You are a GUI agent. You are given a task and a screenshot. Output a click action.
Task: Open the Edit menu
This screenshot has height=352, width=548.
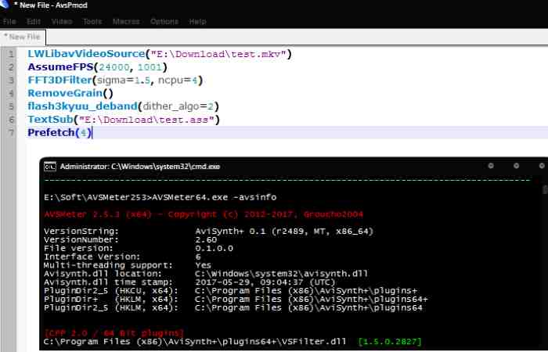(x=34, y=21)
